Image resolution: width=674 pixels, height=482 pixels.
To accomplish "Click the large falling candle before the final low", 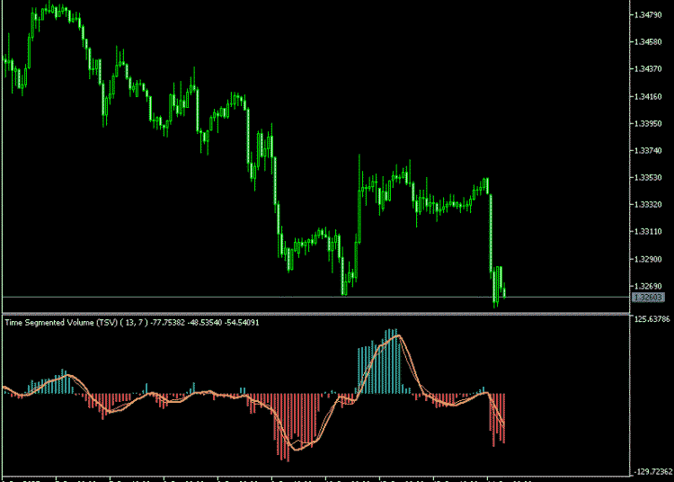I will coord(491,234).
